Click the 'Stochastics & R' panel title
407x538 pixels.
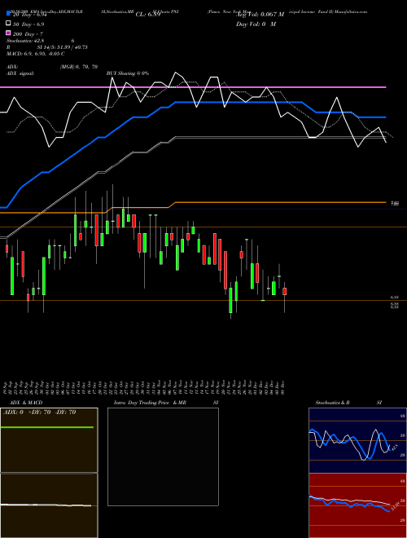point(332,403)
